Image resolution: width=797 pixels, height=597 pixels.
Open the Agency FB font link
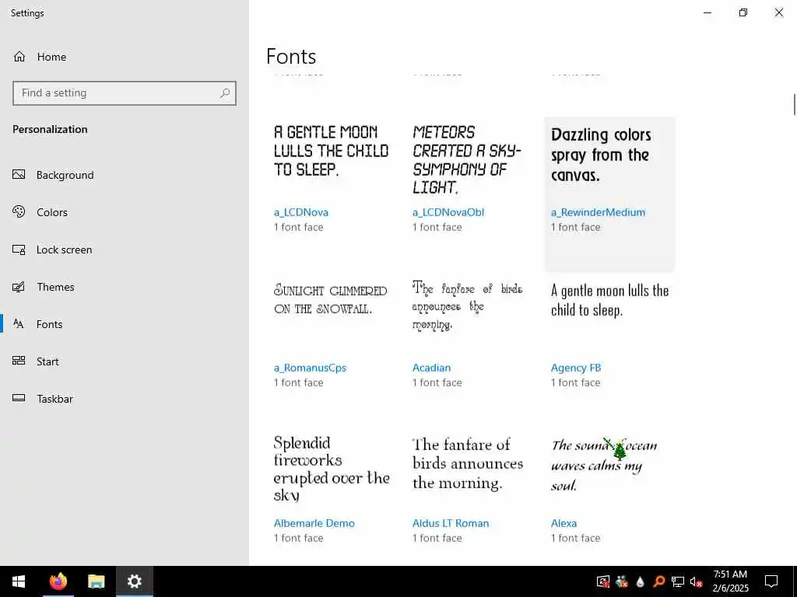click(x=576, y=368)
